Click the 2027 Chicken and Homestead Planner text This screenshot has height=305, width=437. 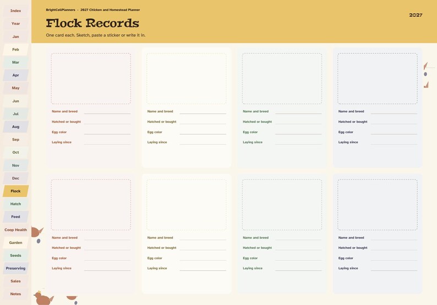coord(110,10)
